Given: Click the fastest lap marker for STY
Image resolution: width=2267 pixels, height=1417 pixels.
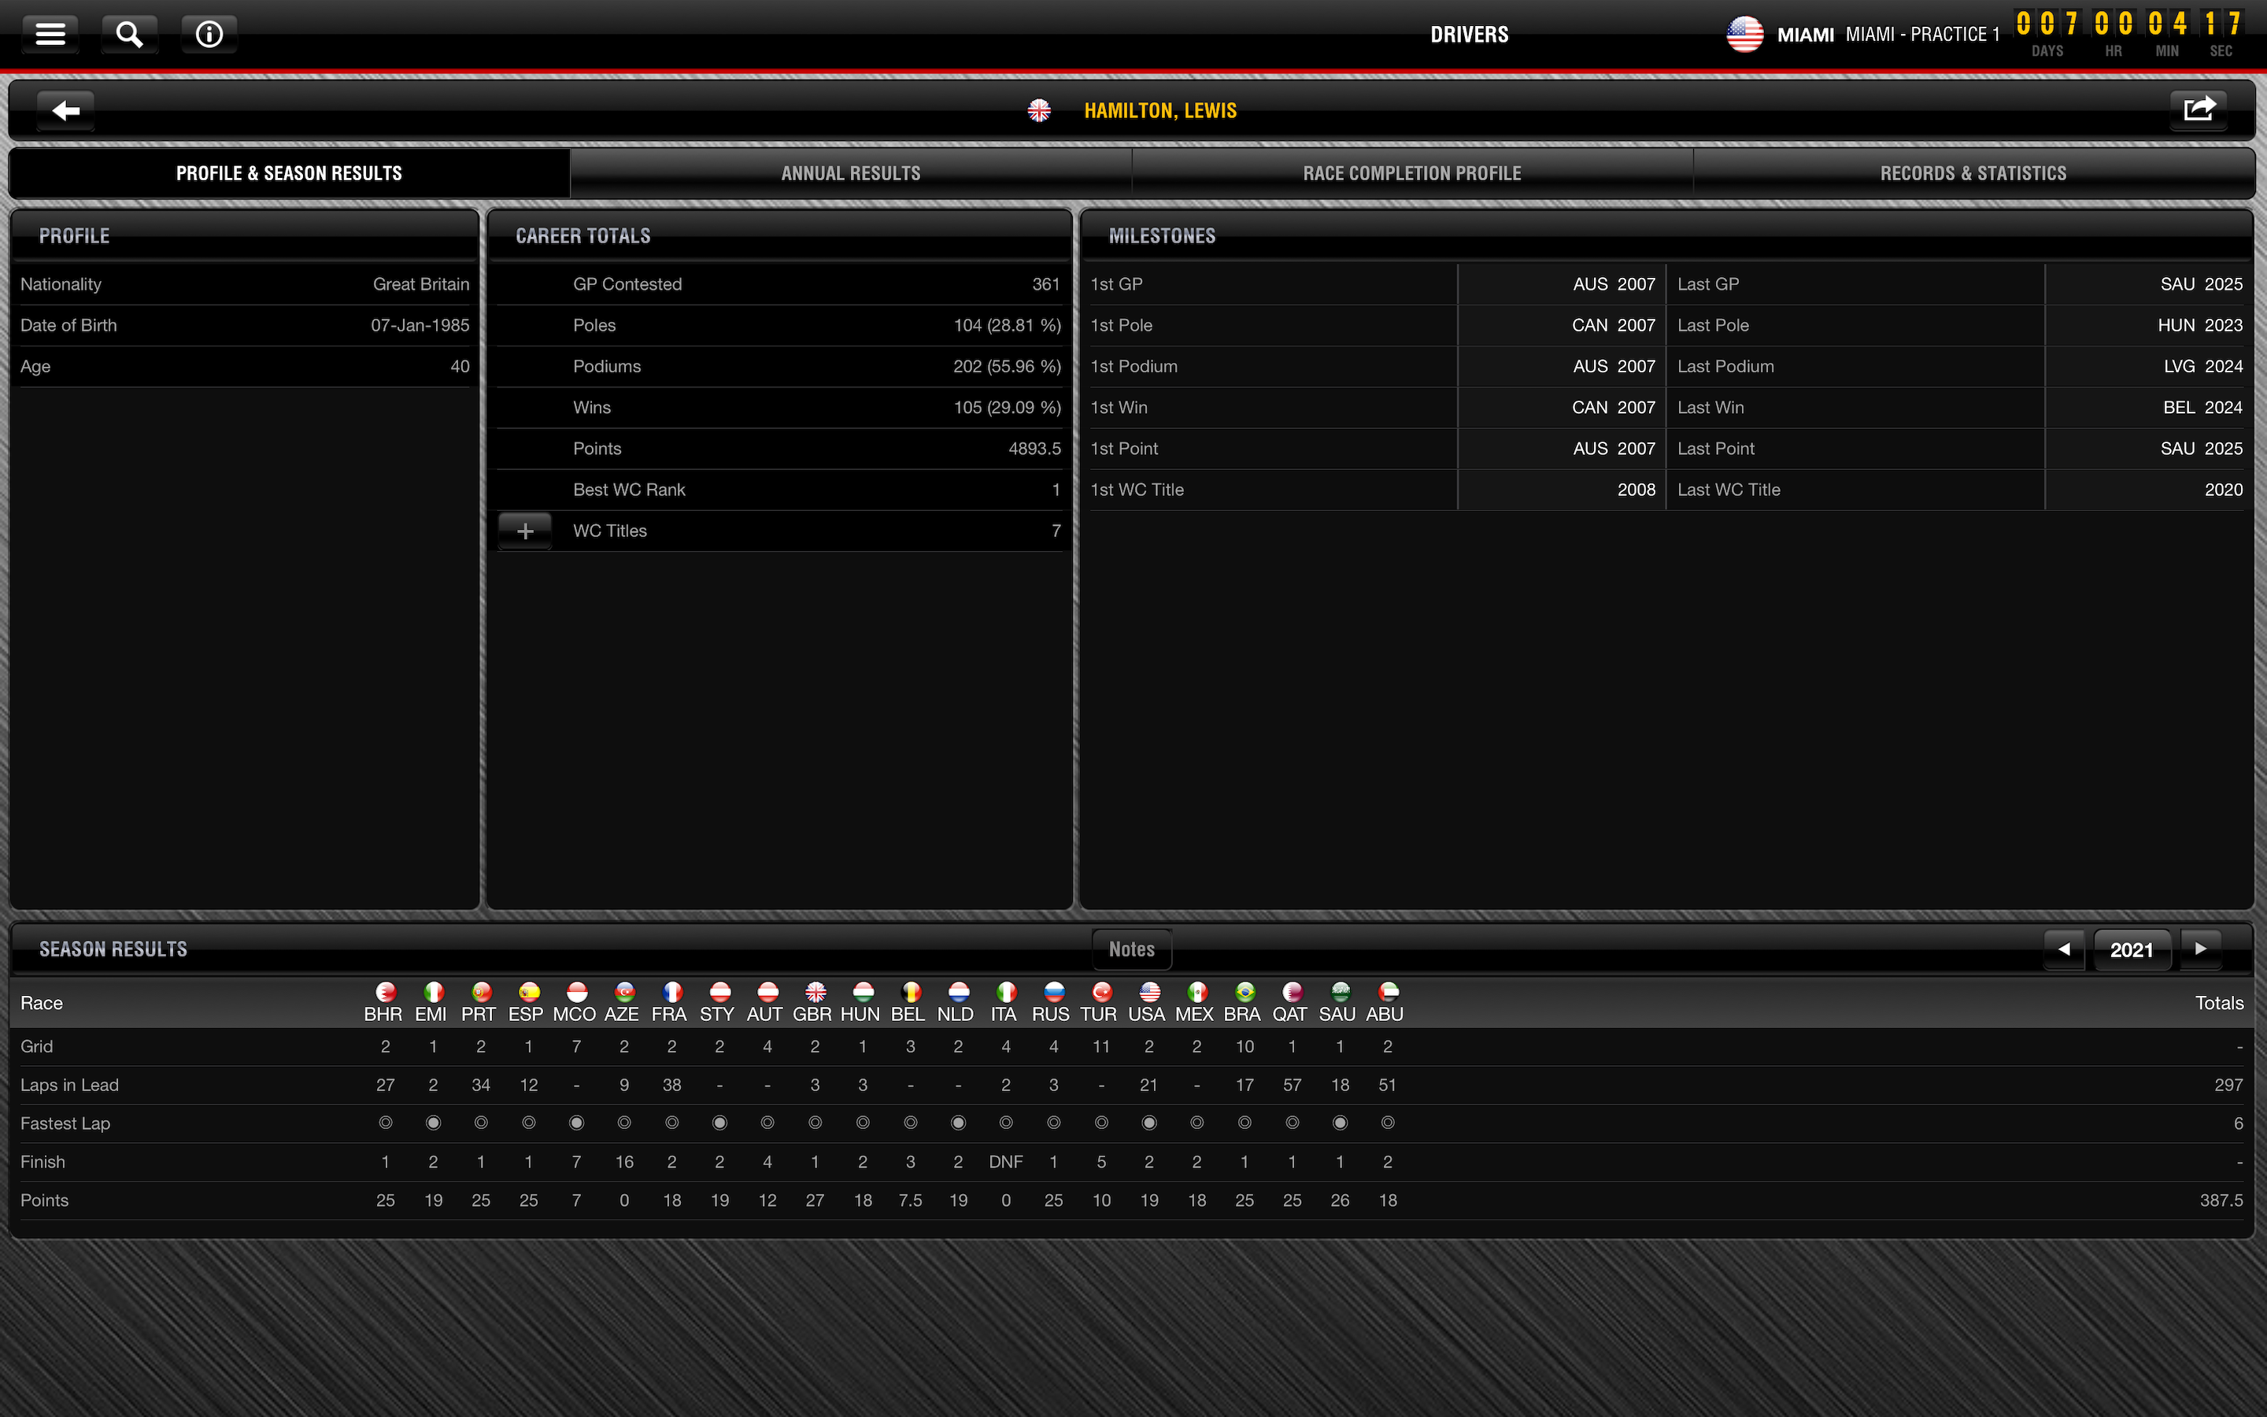Looking at the screenshot, I should [x=719, y=1123].
